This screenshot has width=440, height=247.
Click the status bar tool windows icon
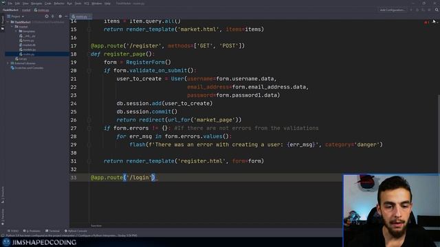click(3, 235)
